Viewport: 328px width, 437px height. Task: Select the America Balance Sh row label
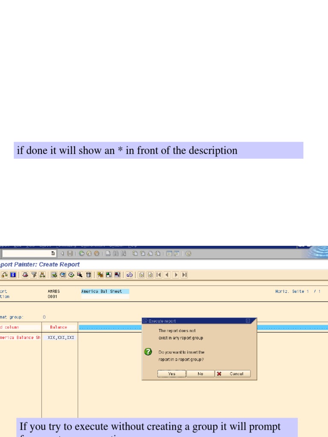[x=20, y=338]
